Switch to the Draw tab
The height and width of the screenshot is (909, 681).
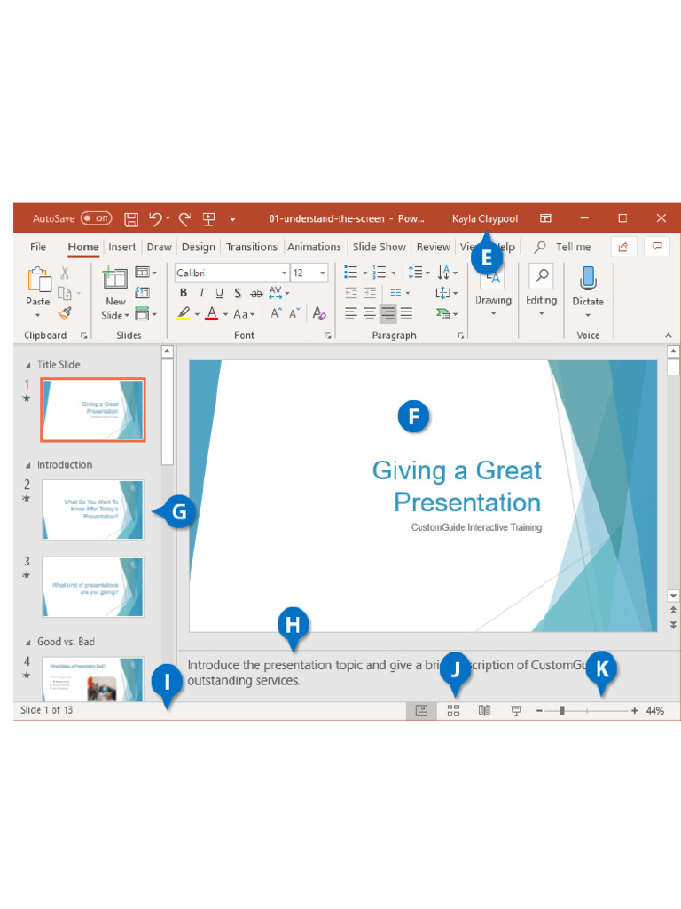pyautogui.click(x=160, y=247)
